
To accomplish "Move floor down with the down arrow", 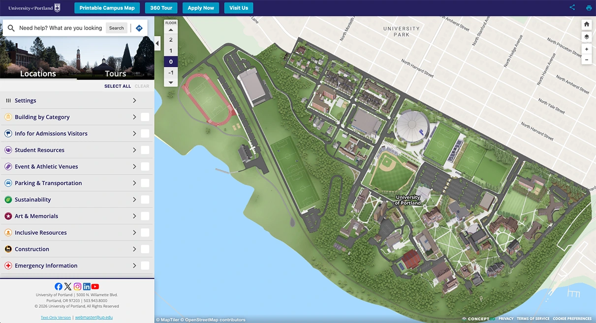I will tap(171, 83).
